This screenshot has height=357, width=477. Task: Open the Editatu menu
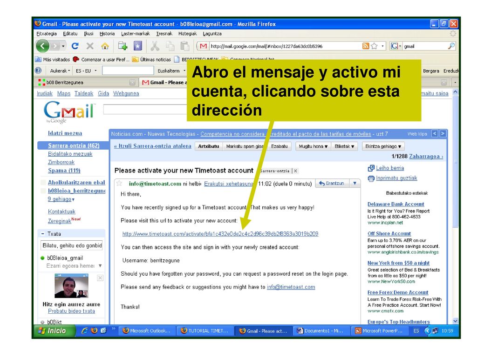[70, 33]
